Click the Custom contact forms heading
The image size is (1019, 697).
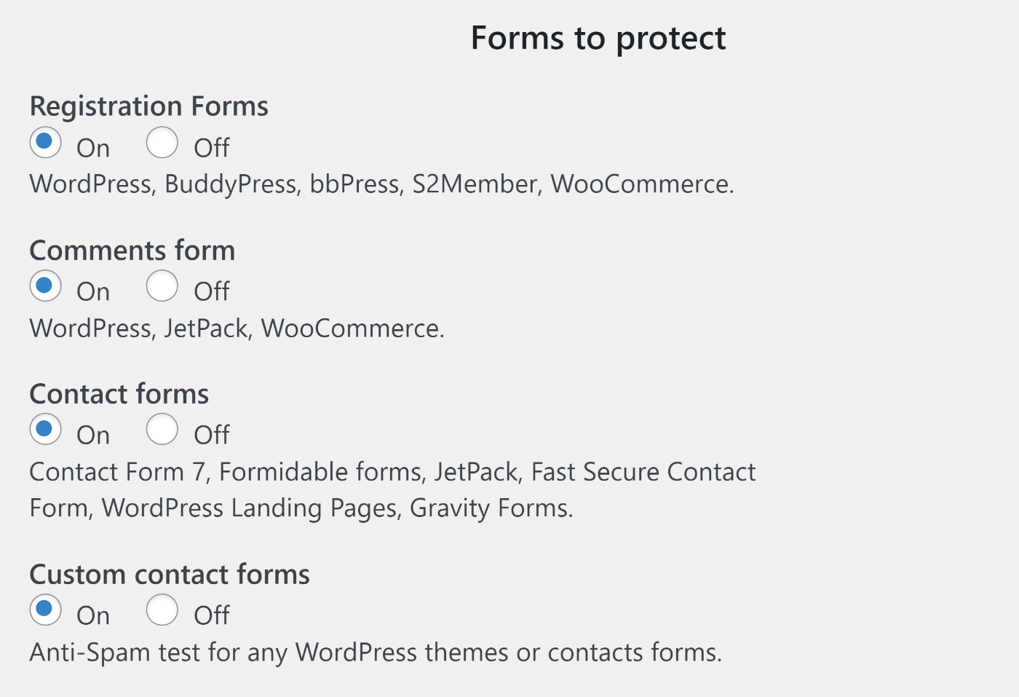point(170,574)
